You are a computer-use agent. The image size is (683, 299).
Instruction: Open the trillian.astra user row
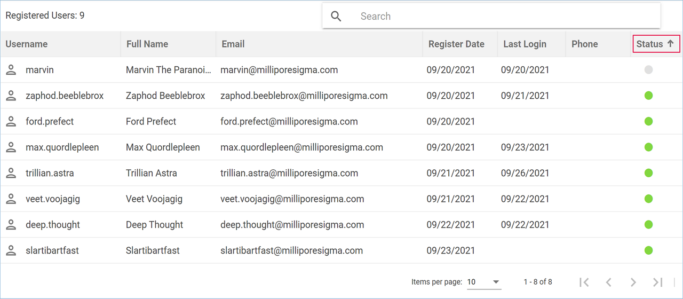(50, 173)
